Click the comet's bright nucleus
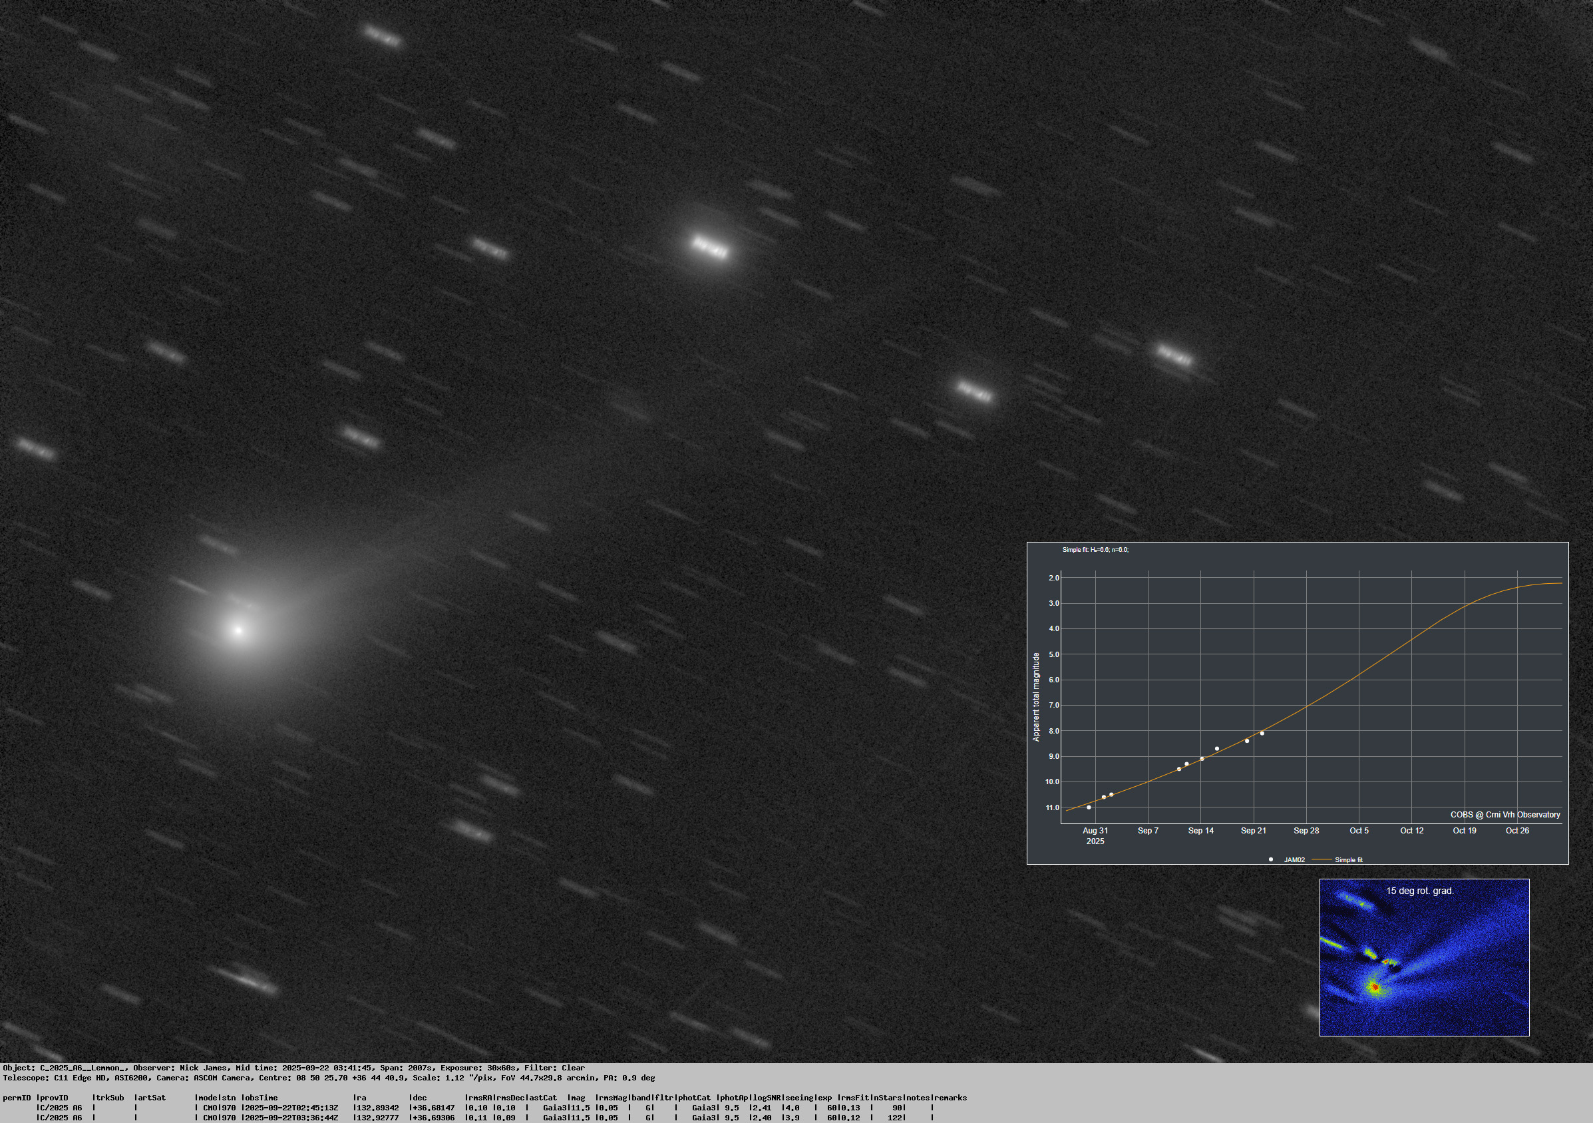 click(239, 630)
